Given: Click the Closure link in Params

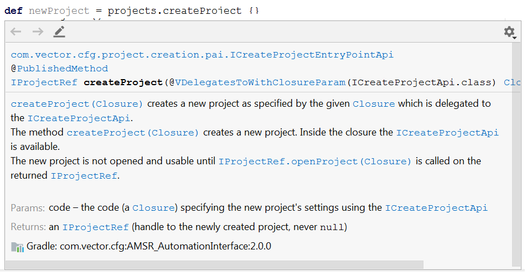Looking at the screenshot, I should pos(153,208).
